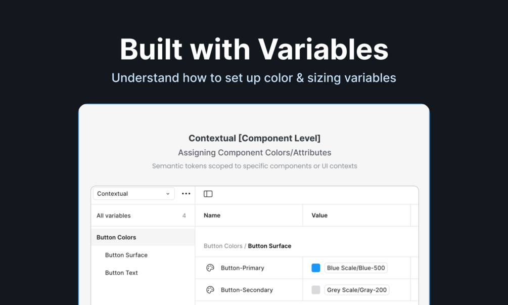This screenshot has width=508, height=305.
Task: Click the Blue Scale/Blue-500 alias chip
Action: pos(356,268)
